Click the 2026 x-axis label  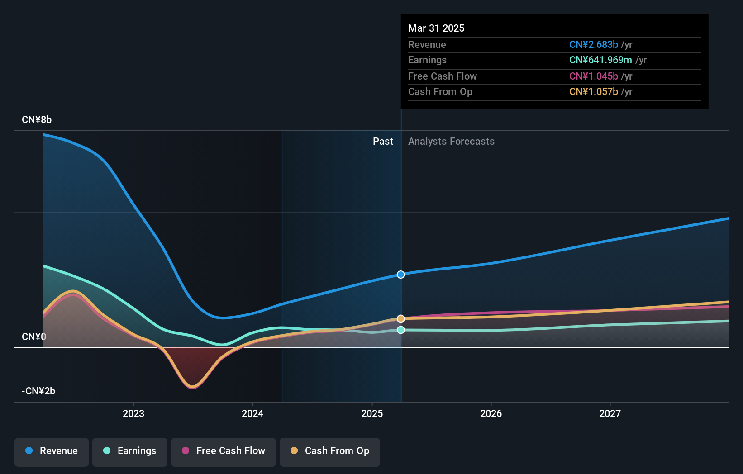pyautogui.click(x=491, y=413)
